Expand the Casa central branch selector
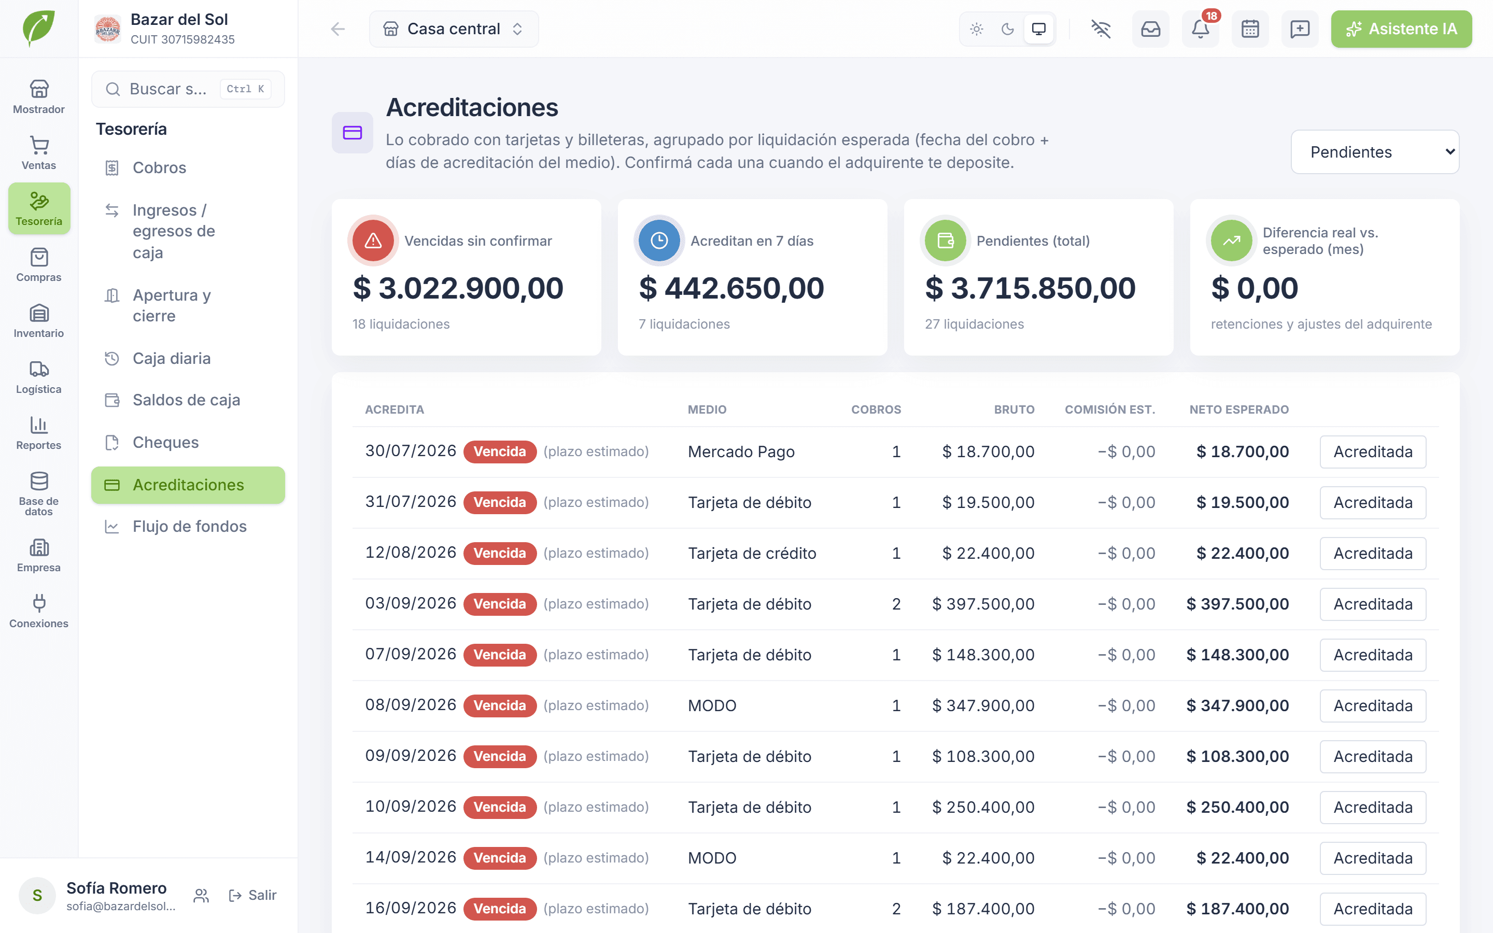 click(454, 29)
